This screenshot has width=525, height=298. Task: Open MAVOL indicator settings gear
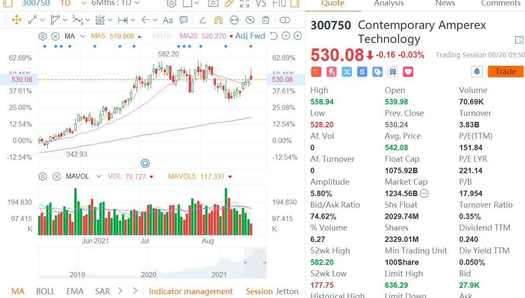[43, 177]
